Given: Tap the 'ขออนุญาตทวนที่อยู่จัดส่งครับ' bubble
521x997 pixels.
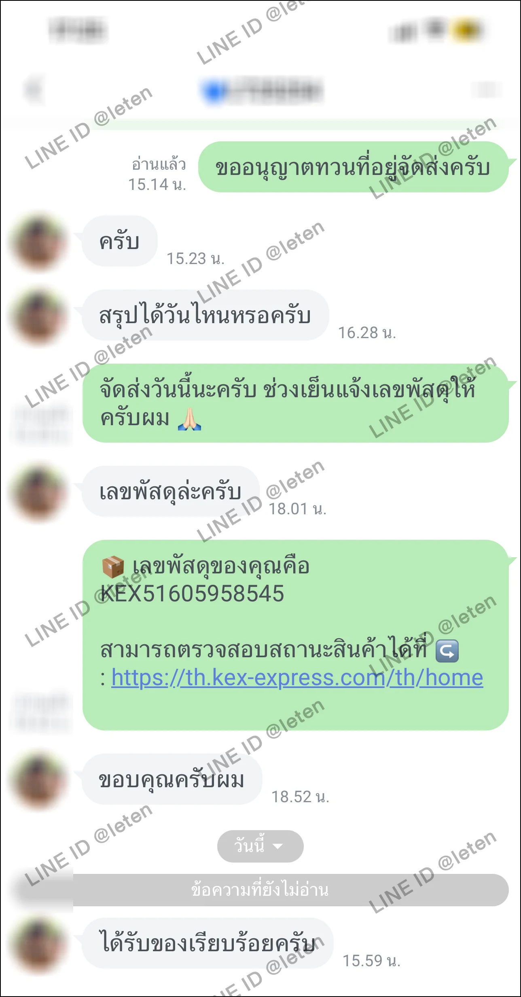Looking at the screenshot, I should 353,167.
